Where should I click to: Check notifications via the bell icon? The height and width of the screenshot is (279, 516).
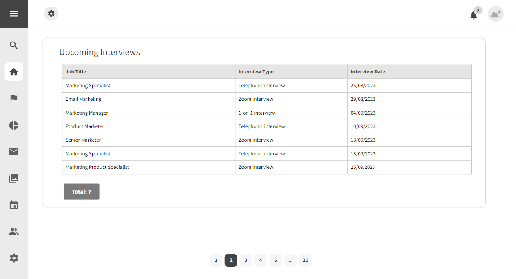[474, 15]
